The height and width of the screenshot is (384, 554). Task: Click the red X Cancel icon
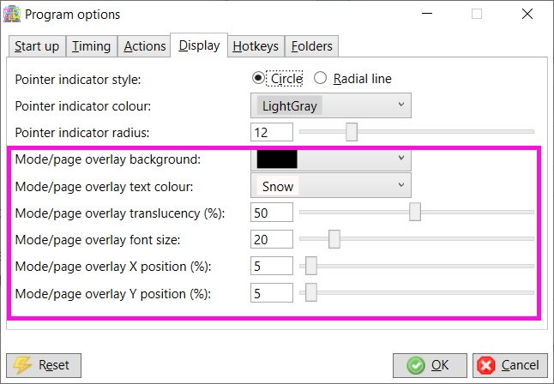485,365
